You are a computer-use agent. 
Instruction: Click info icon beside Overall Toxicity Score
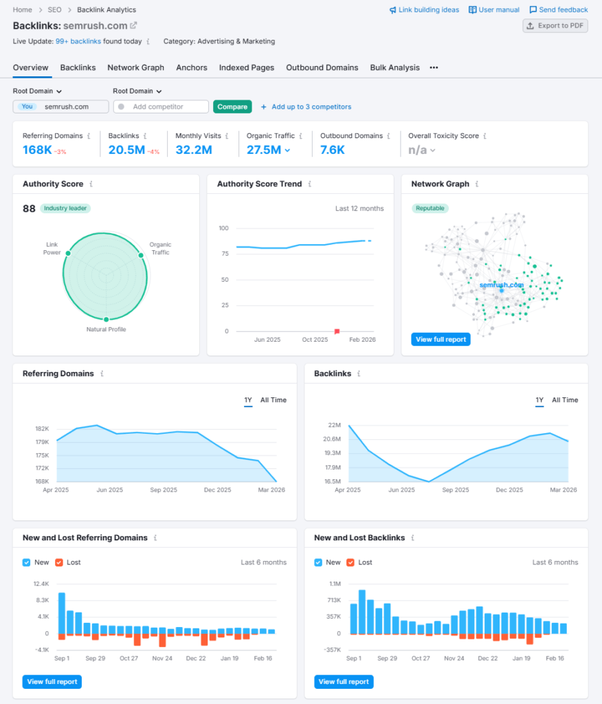coord(485,136)
